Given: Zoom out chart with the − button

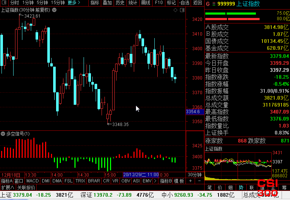Looking at the screenshot, I should [x=199, y=181].
